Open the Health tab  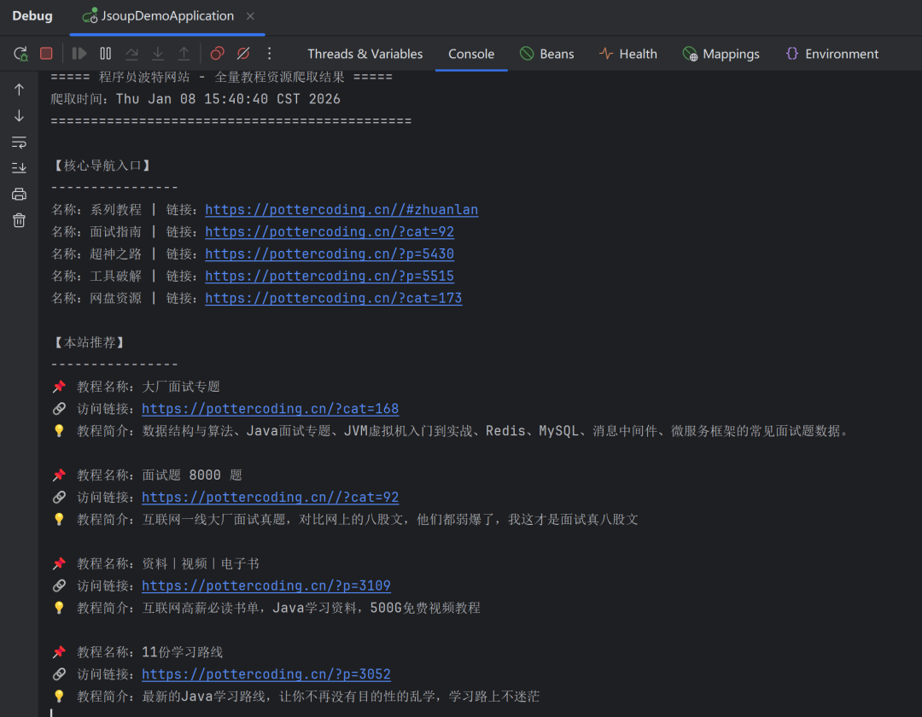pos(627,54)
